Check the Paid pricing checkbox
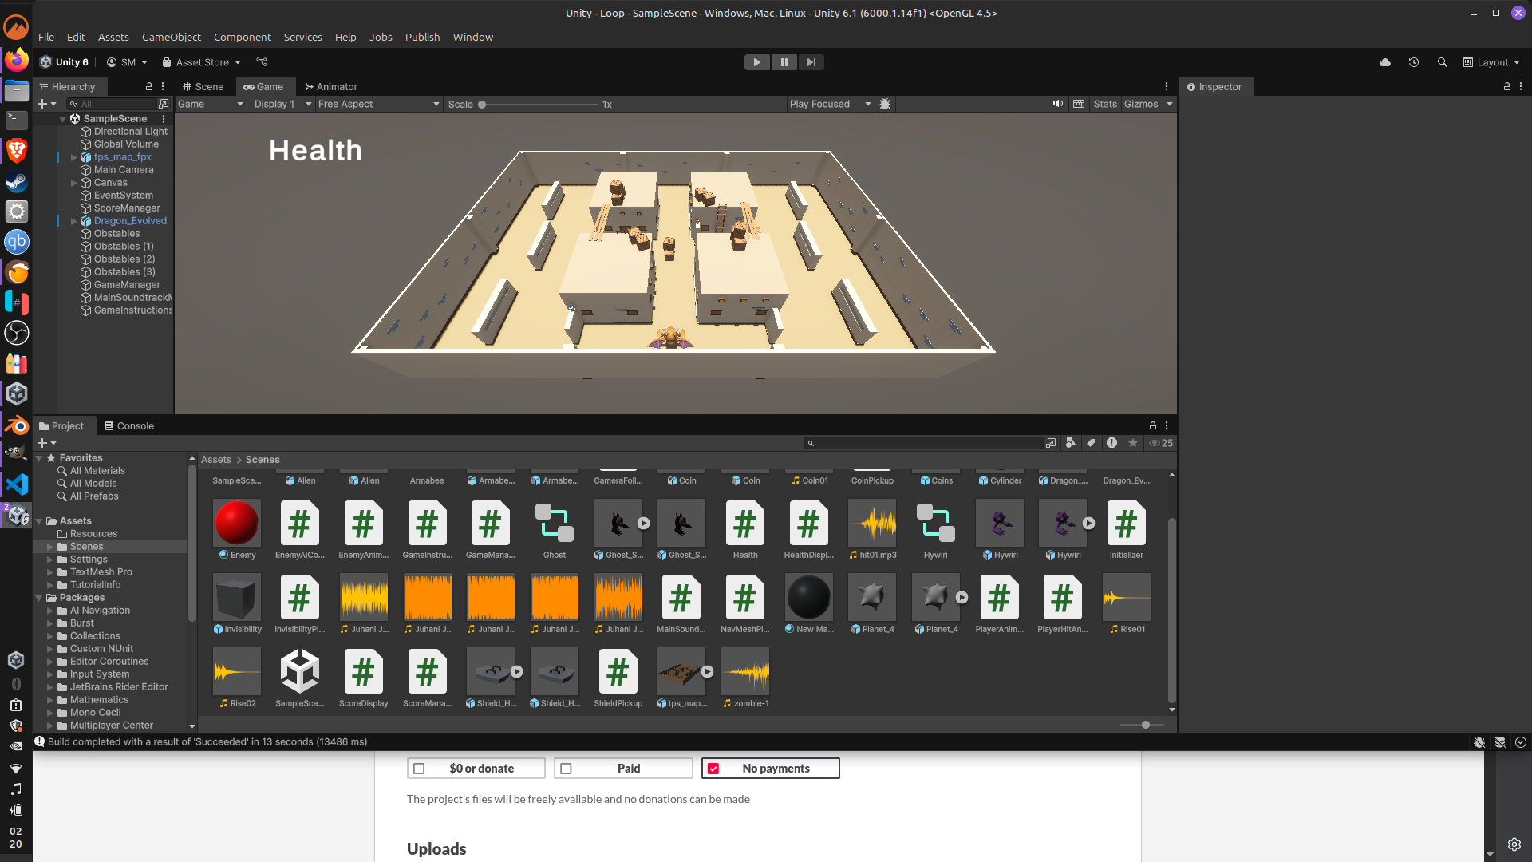Viewport: 1532px width, 862px height. [567, 769]
